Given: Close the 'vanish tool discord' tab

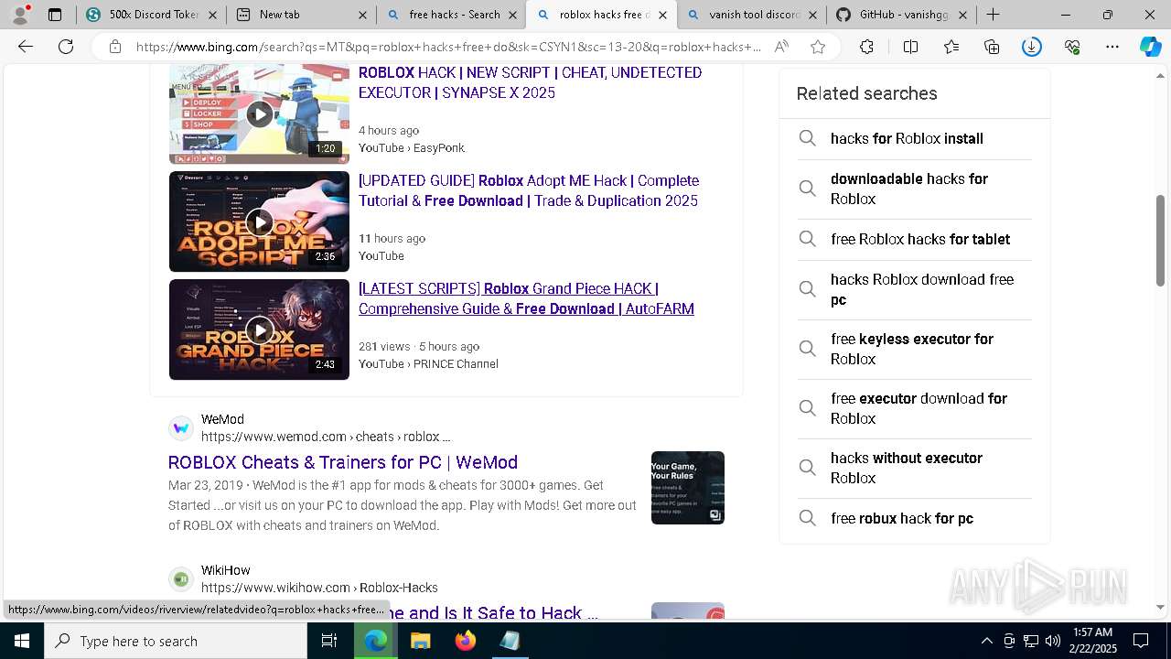Looking at the screenshot, I should (812, 15).
